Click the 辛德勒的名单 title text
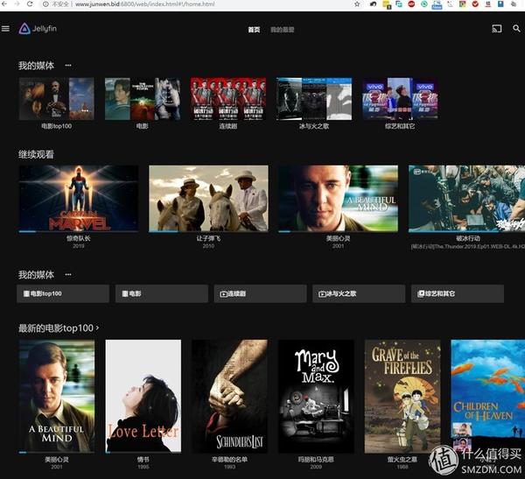The width and height of the screenshot is (525, 479). click(x=229, y=459)
